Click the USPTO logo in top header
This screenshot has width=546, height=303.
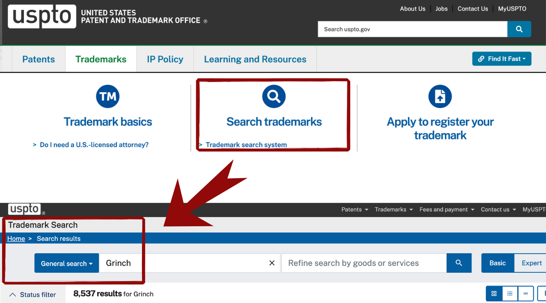click(x=42, y=17)
